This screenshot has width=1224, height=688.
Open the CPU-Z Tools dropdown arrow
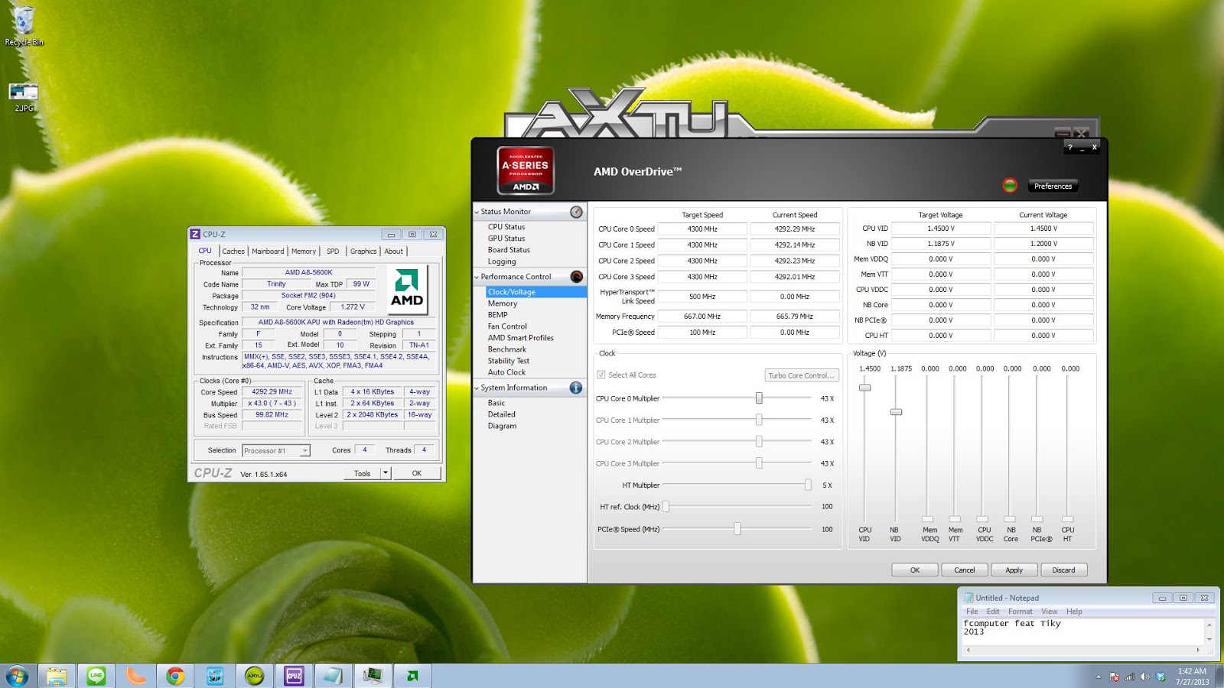[x=386, y=473]
